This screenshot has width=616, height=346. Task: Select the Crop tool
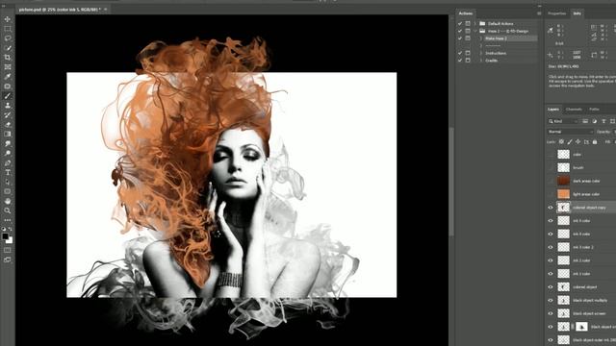pyautogui.click(x=8, y=58)
